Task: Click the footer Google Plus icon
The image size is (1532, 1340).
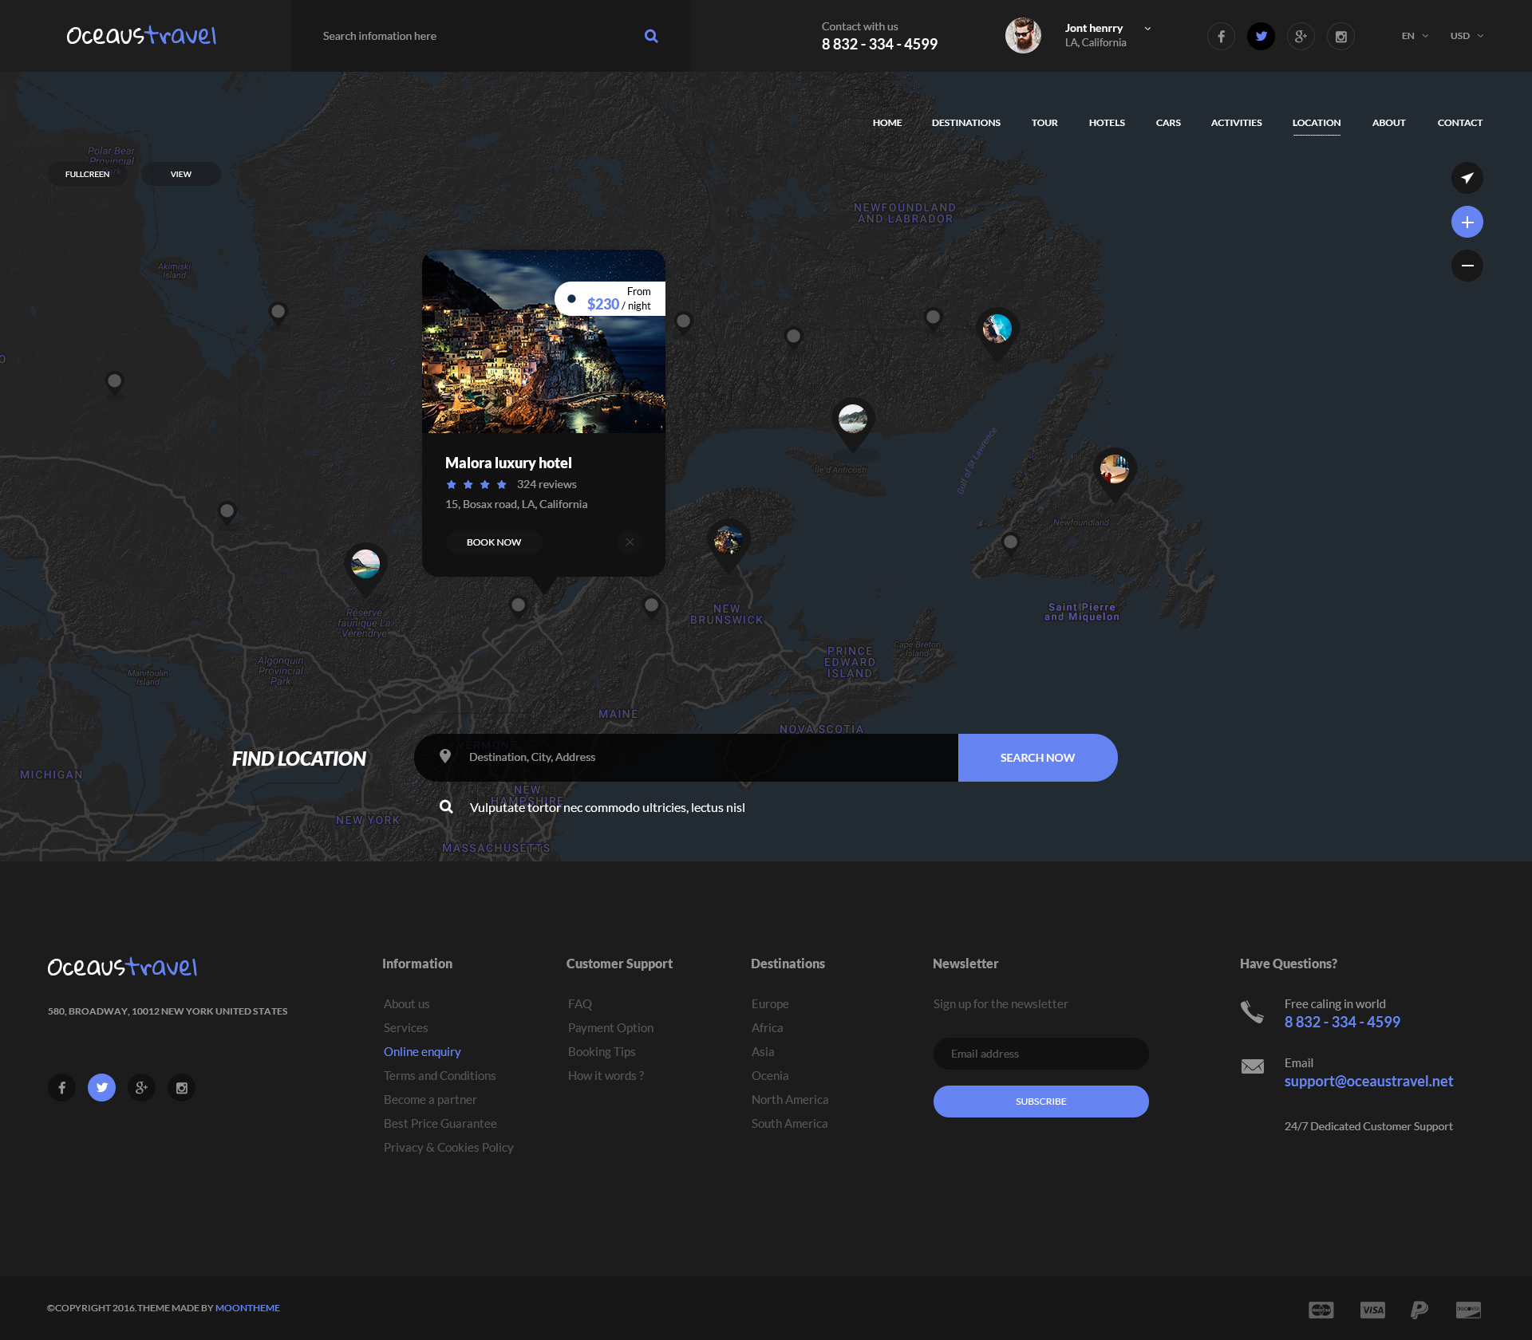Action: pyautogui.click(x=141, y=1087)
